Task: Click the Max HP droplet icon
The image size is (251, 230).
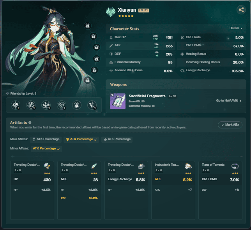Action: 111,38
